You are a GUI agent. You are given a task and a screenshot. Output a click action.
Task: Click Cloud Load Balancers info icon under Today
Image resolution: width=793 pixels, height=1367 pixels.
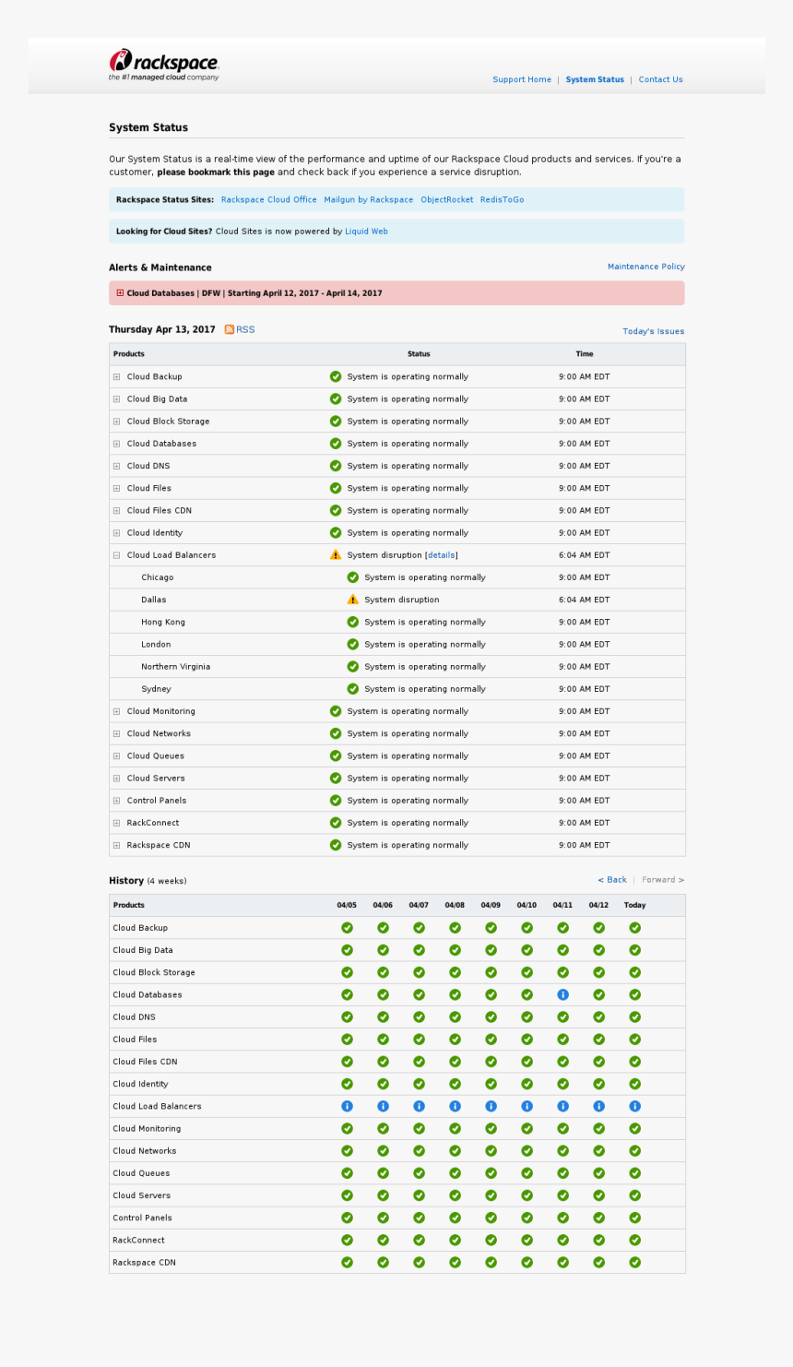tap(634, 1106)
